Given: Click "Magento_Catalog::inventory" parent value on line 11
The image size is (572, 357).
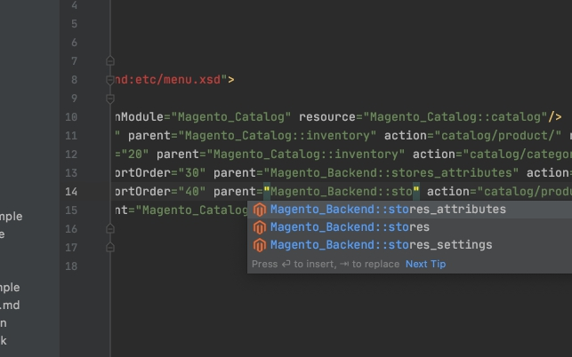Looking at the screenshot, I should pos(278,136).
